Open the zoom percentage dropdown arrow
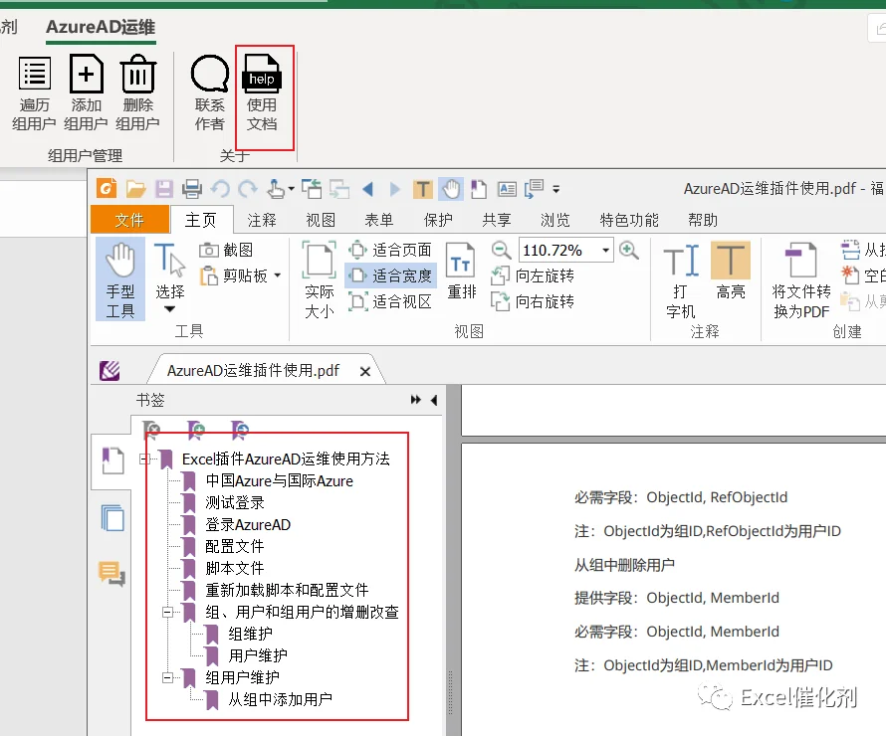 click(x=605, y=250)
